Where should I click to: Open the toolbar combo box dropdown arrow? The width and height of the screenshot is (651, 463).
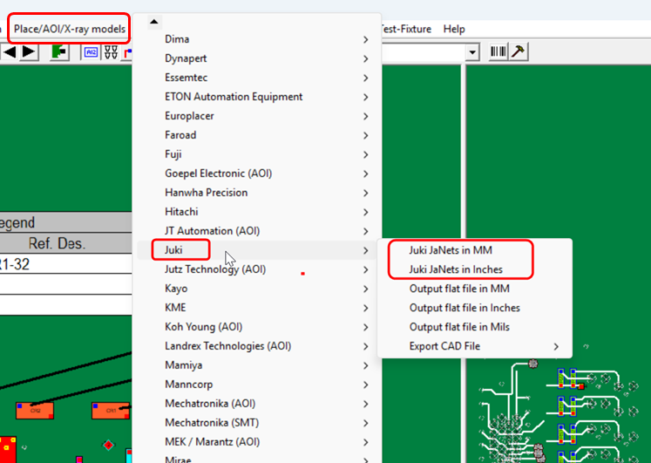coord(473,52)
